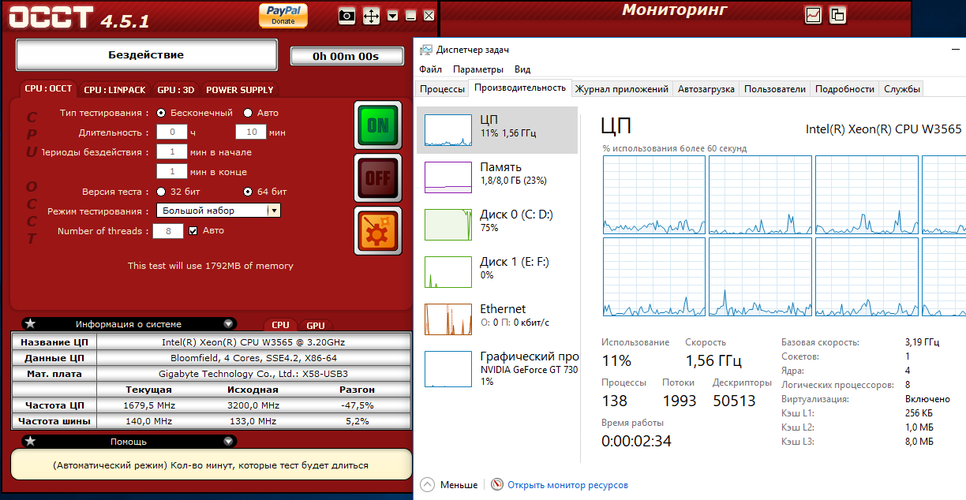The width and height of the screenshot is (966, 500).
Task: Select the NVIDIA GeForce GT 730 GPU item
Action: (497, 368)
